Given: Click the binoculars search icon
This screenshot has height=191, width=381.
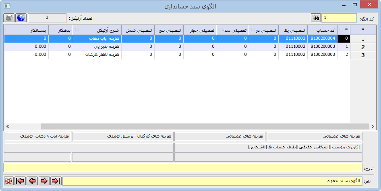Looking at the screenshot, I should pos(316,18).
